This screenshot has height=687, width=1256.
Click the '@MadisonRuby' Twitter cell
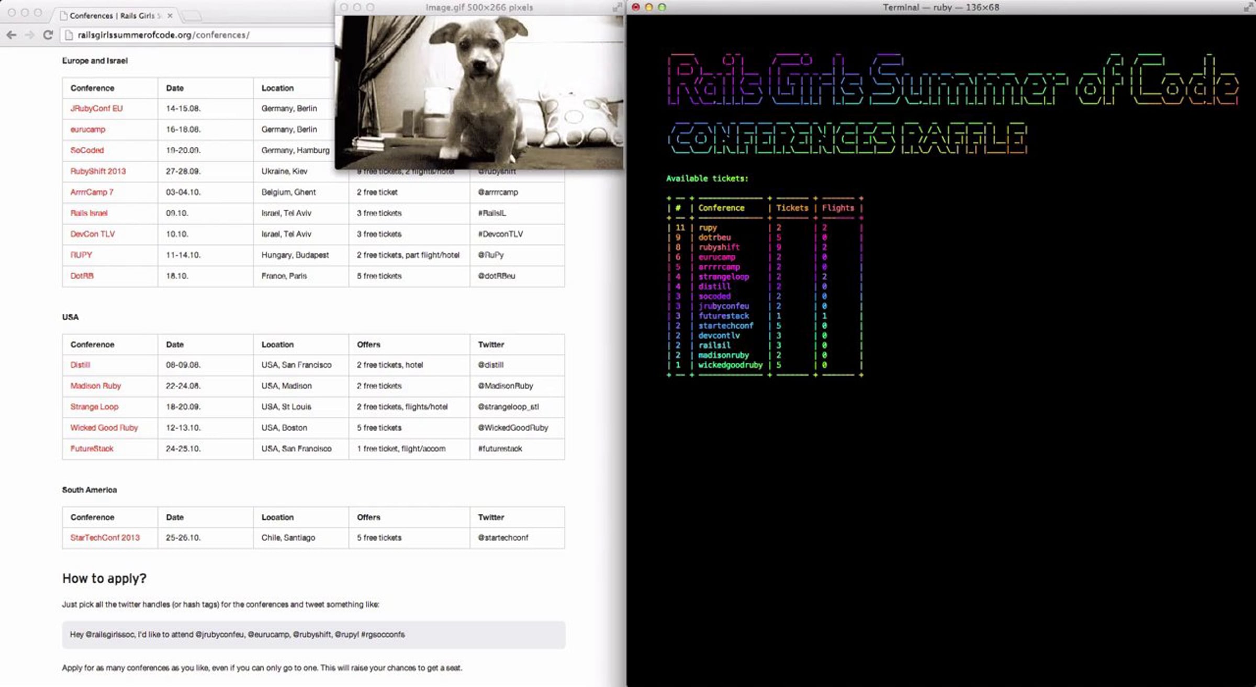(517, 386)
